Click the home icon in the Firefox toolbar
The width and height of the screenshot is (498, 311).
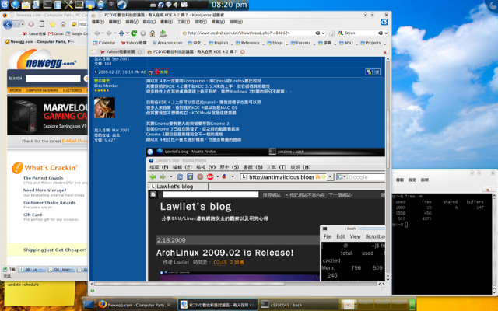pyautogui.click(x=63, y=24)
